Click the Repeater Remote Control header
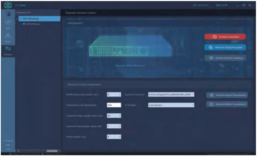This screenshot has height=156, width=257. coord(80,13)
